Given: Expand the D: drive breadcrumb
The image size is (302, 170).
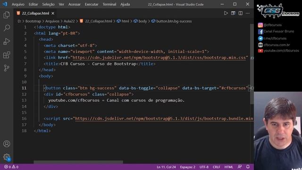Looking at the screenshot, I should (x=19, y=21).
